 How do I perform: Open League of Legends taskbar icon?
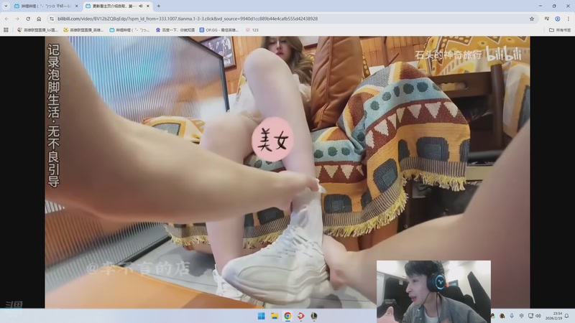pos(314,316)
